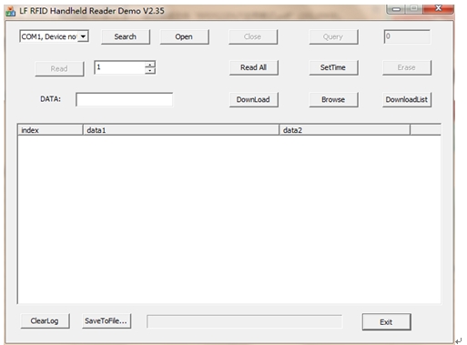Click the data1 column header
The height and width of the screenshot is (345, 467).
click(181, 130)
